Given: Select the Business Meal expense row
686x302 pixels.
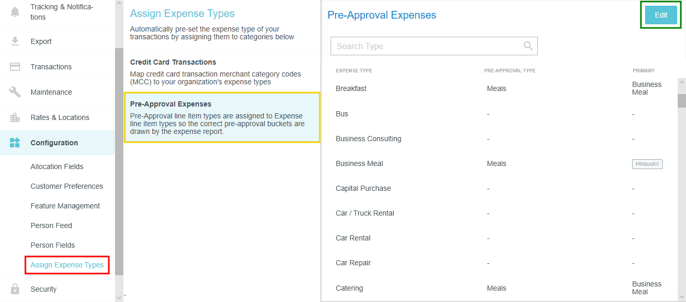Looking at the screenshot, I should pyautogui.click(x=499, y=163).
